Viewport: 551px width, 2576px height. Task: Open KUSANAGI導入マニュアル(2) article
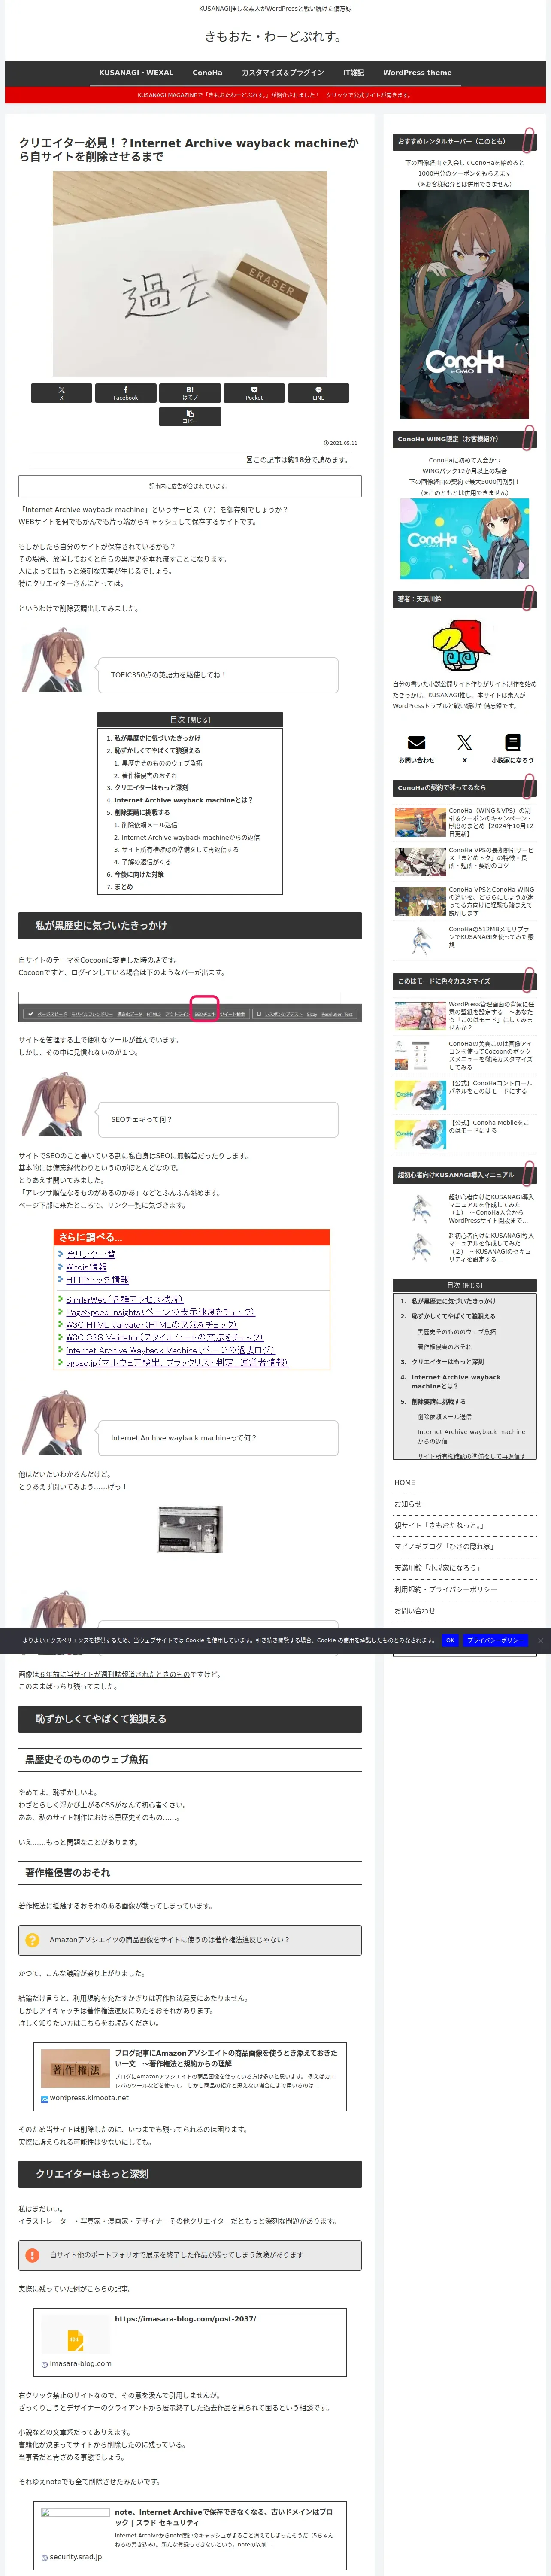click(464, 1248)
